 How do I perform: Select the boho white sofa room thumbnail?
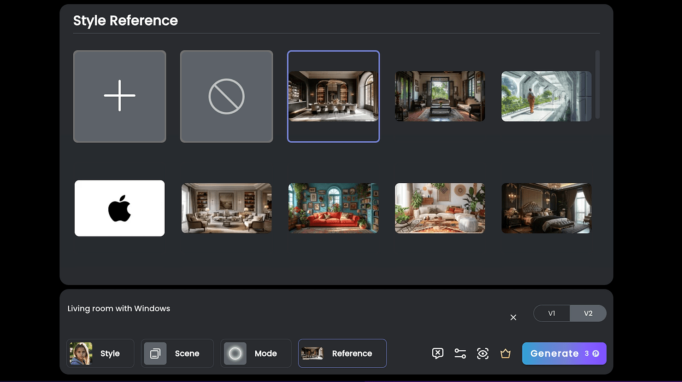click(440, 208)
